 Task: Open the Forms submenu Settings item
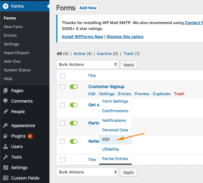pos(11,44)
